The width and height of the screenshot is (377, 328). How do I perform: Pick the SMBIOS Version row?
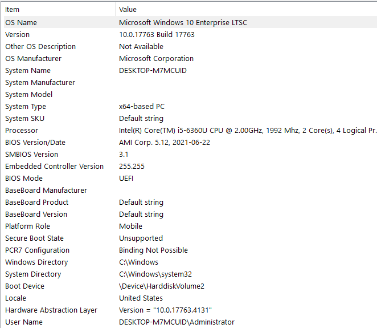[31, 155]
